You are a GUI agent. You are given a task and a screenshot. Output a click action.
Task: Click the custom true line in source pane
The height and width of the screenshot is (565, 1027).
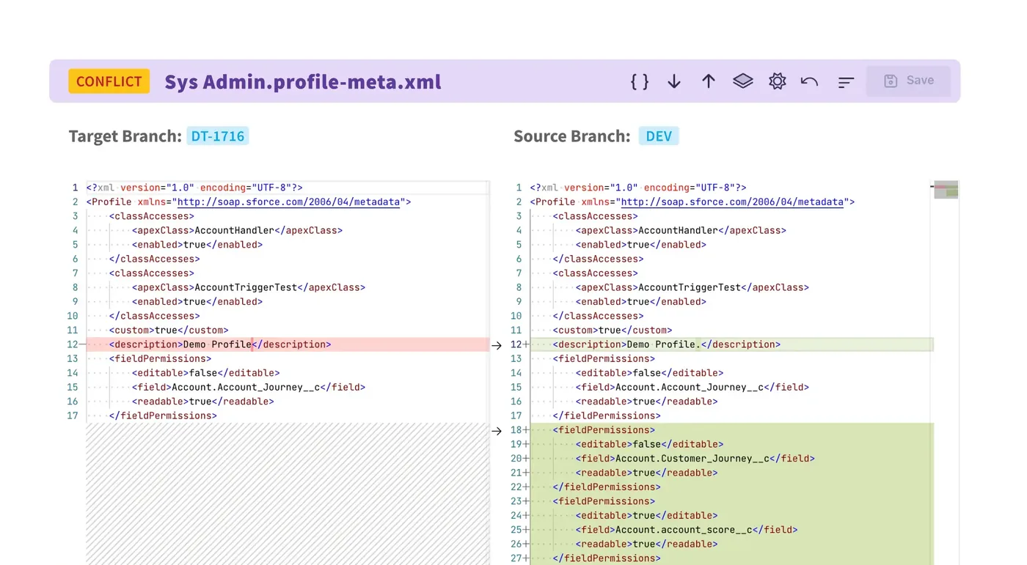[613, 330]
